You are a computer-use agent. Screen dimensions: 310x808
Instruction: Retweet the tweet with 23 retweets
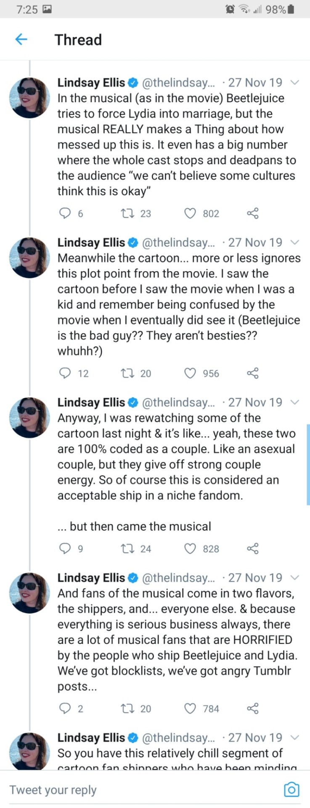[126, 213]
